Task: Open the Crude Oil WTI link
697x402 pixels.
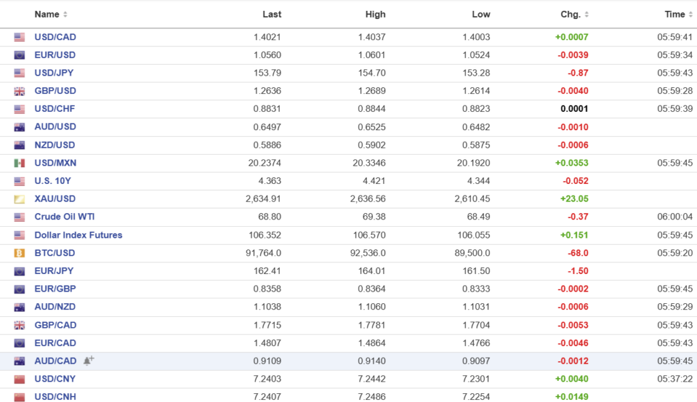Action: [x=65, y=217]
